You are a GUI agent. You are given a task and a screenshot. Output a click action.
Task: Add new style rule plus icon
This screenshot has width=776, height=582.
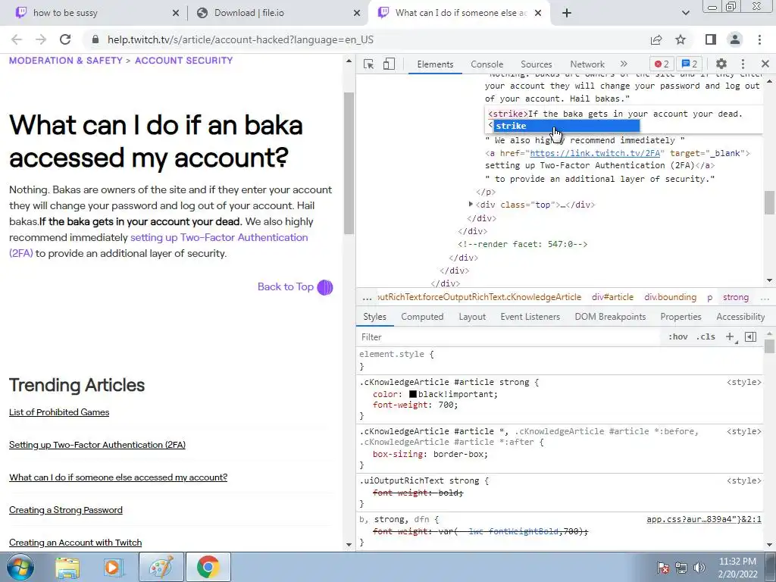click(730, 337)
